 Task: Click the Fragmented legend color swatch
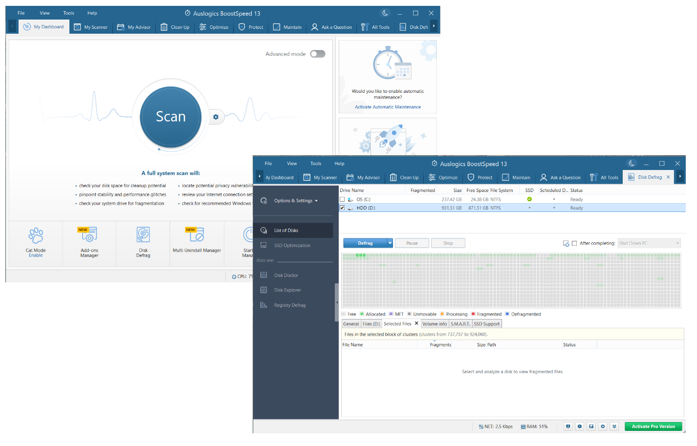[473, 314]
